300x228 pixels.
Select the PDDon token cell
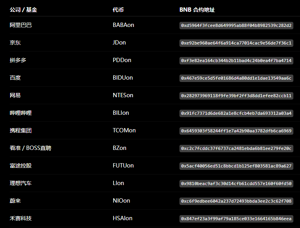coord(122,60)
